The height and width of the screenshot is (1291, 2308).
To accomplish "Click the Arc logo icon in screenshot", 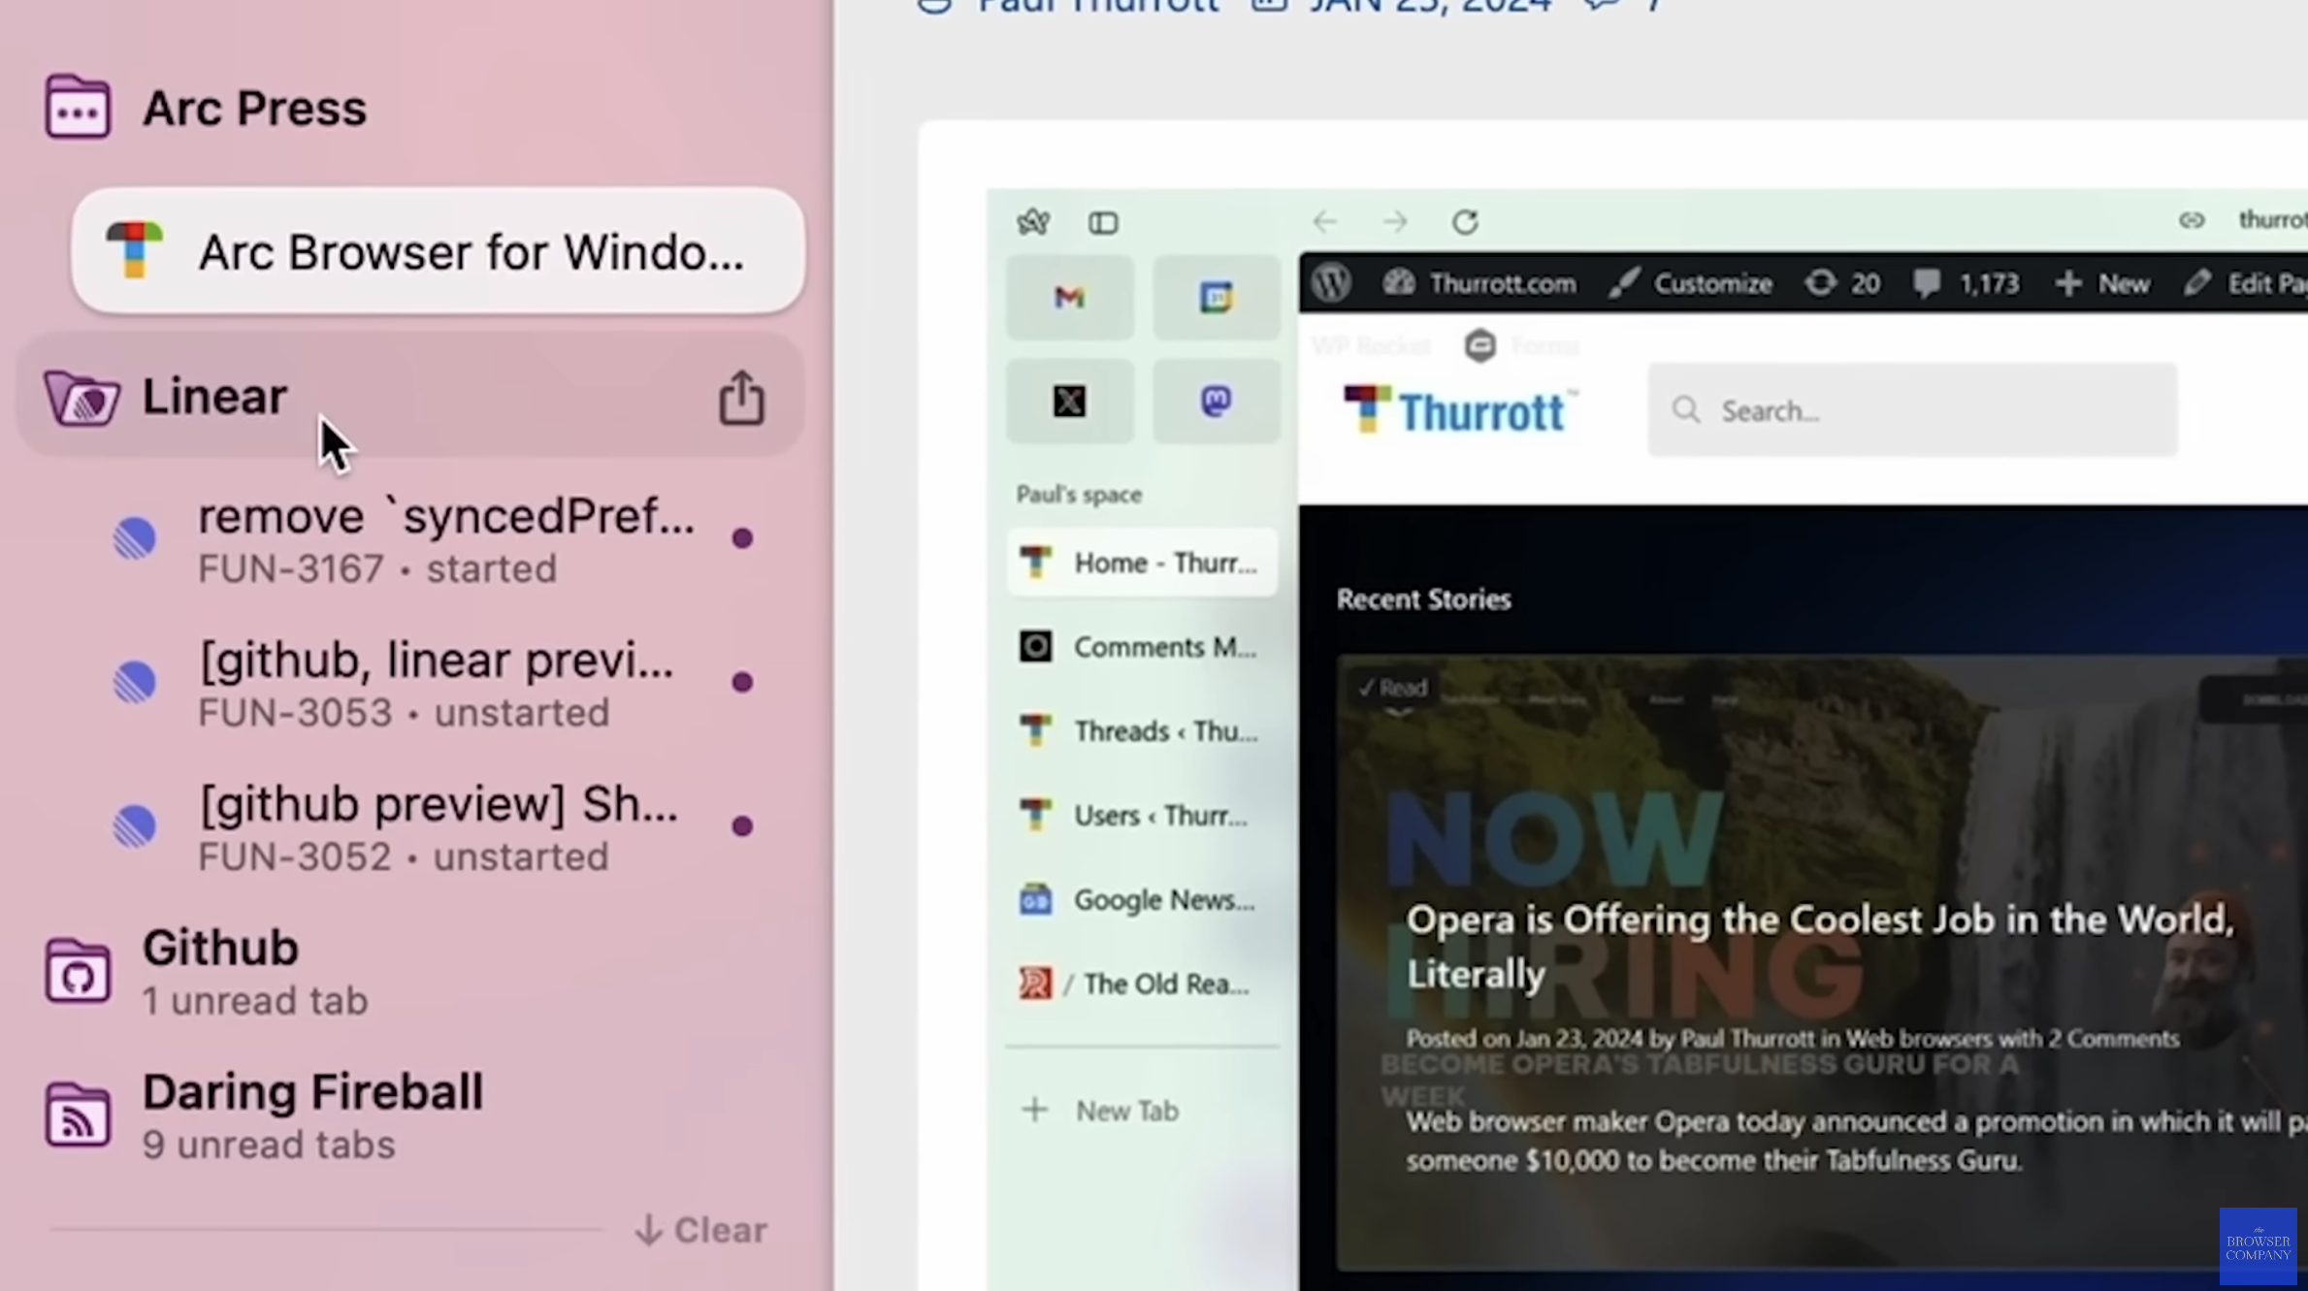I will click(1033, 222).
